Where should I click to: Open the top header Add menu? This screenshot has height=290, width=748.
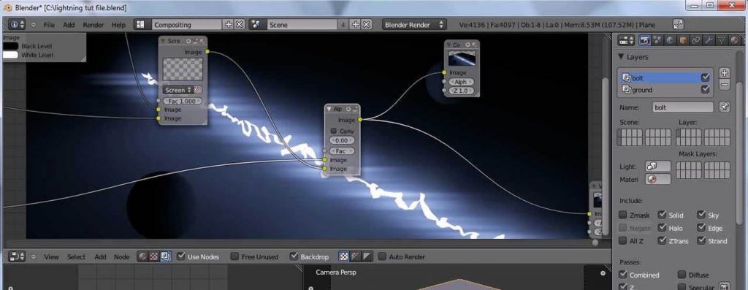[69, 25]
